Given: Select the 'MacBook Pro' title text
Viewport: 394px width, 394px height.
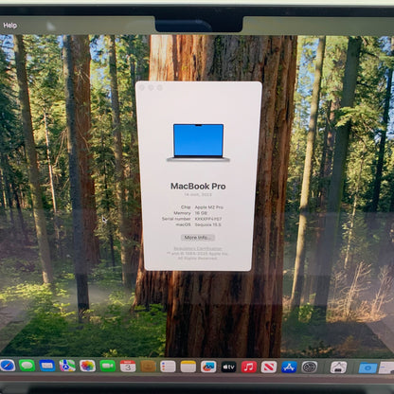Looking at the screenshot, I should tap(198, 187).
